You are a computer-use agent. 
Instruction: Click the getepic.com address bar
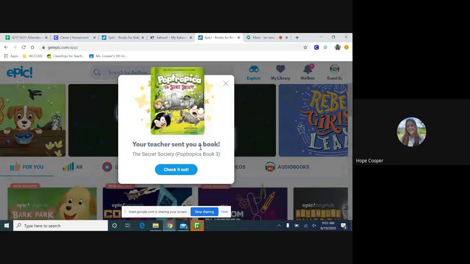click(x=174, y=47)
